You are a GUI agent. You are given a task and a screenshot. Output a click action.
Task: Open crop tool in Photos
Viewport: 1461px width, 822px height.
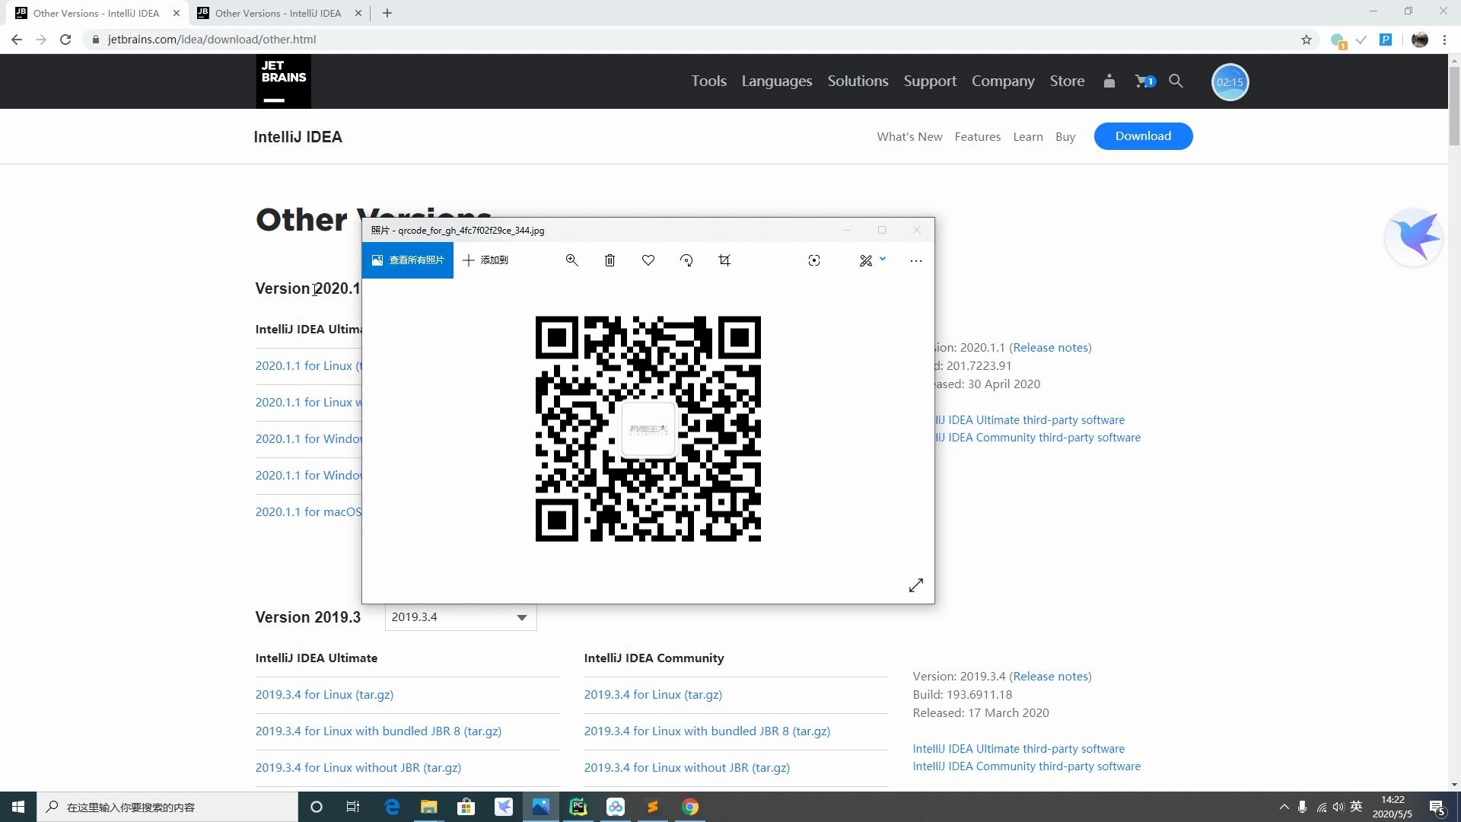[x=724, y=260]
